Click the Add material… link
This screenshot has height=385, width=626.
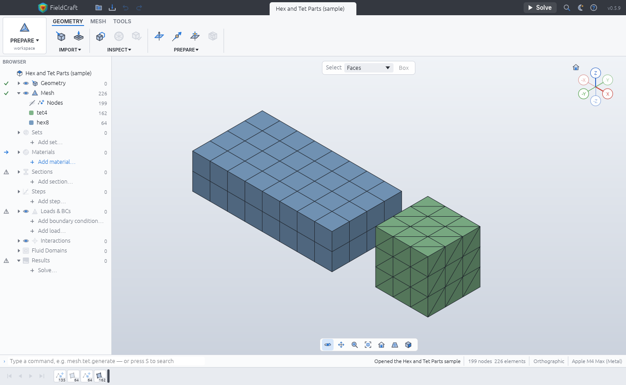[x=57, y=162]
